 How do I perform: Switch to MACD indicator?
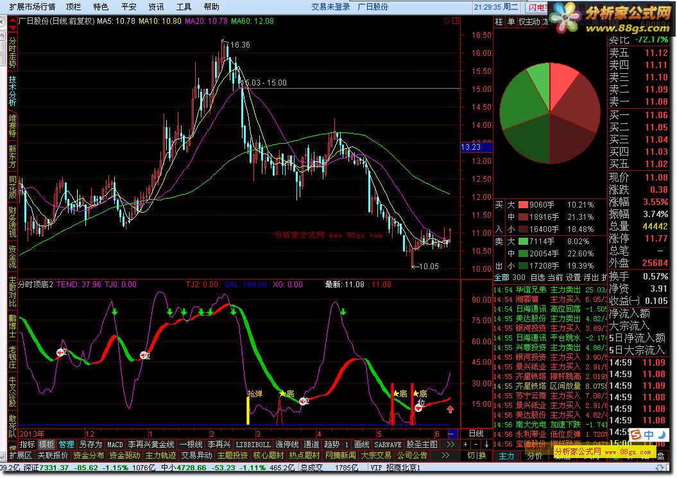point(115,445)
